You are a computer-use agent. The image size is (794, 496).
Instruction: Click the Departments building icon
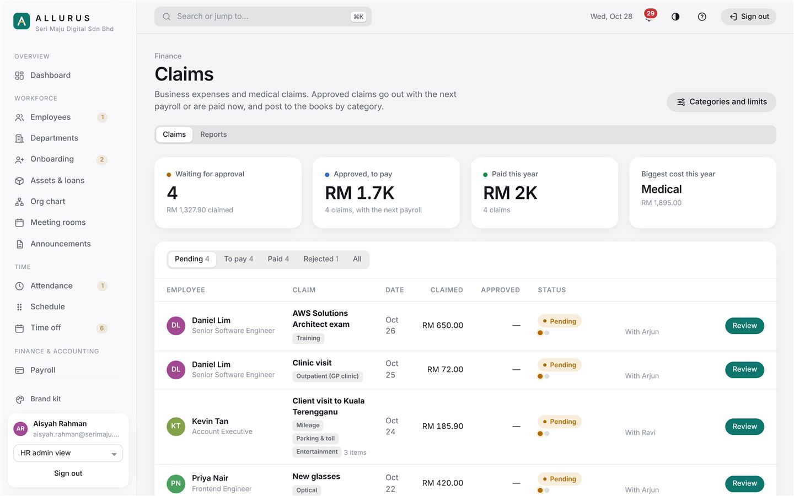[x=19, y=138]
